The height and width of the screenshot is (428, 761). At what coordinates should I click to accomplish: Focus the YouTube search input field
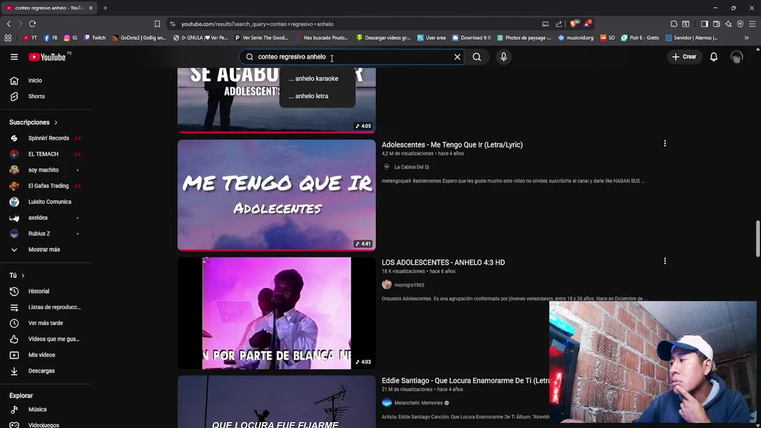click(351, 56)
